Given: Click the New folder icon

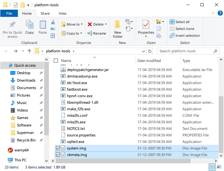Looking at the screenshot, I should [x=118, y=25].
